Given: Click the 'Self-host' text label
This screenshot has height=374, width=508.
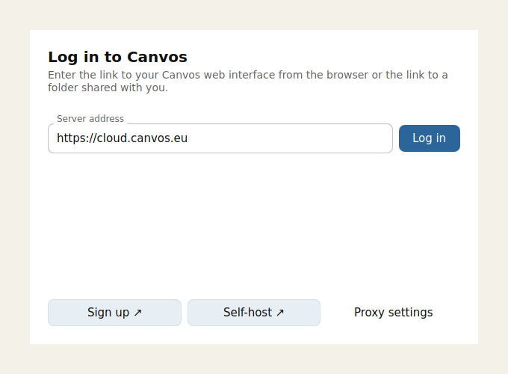Looking at the screenshot, I should (247, 313).
